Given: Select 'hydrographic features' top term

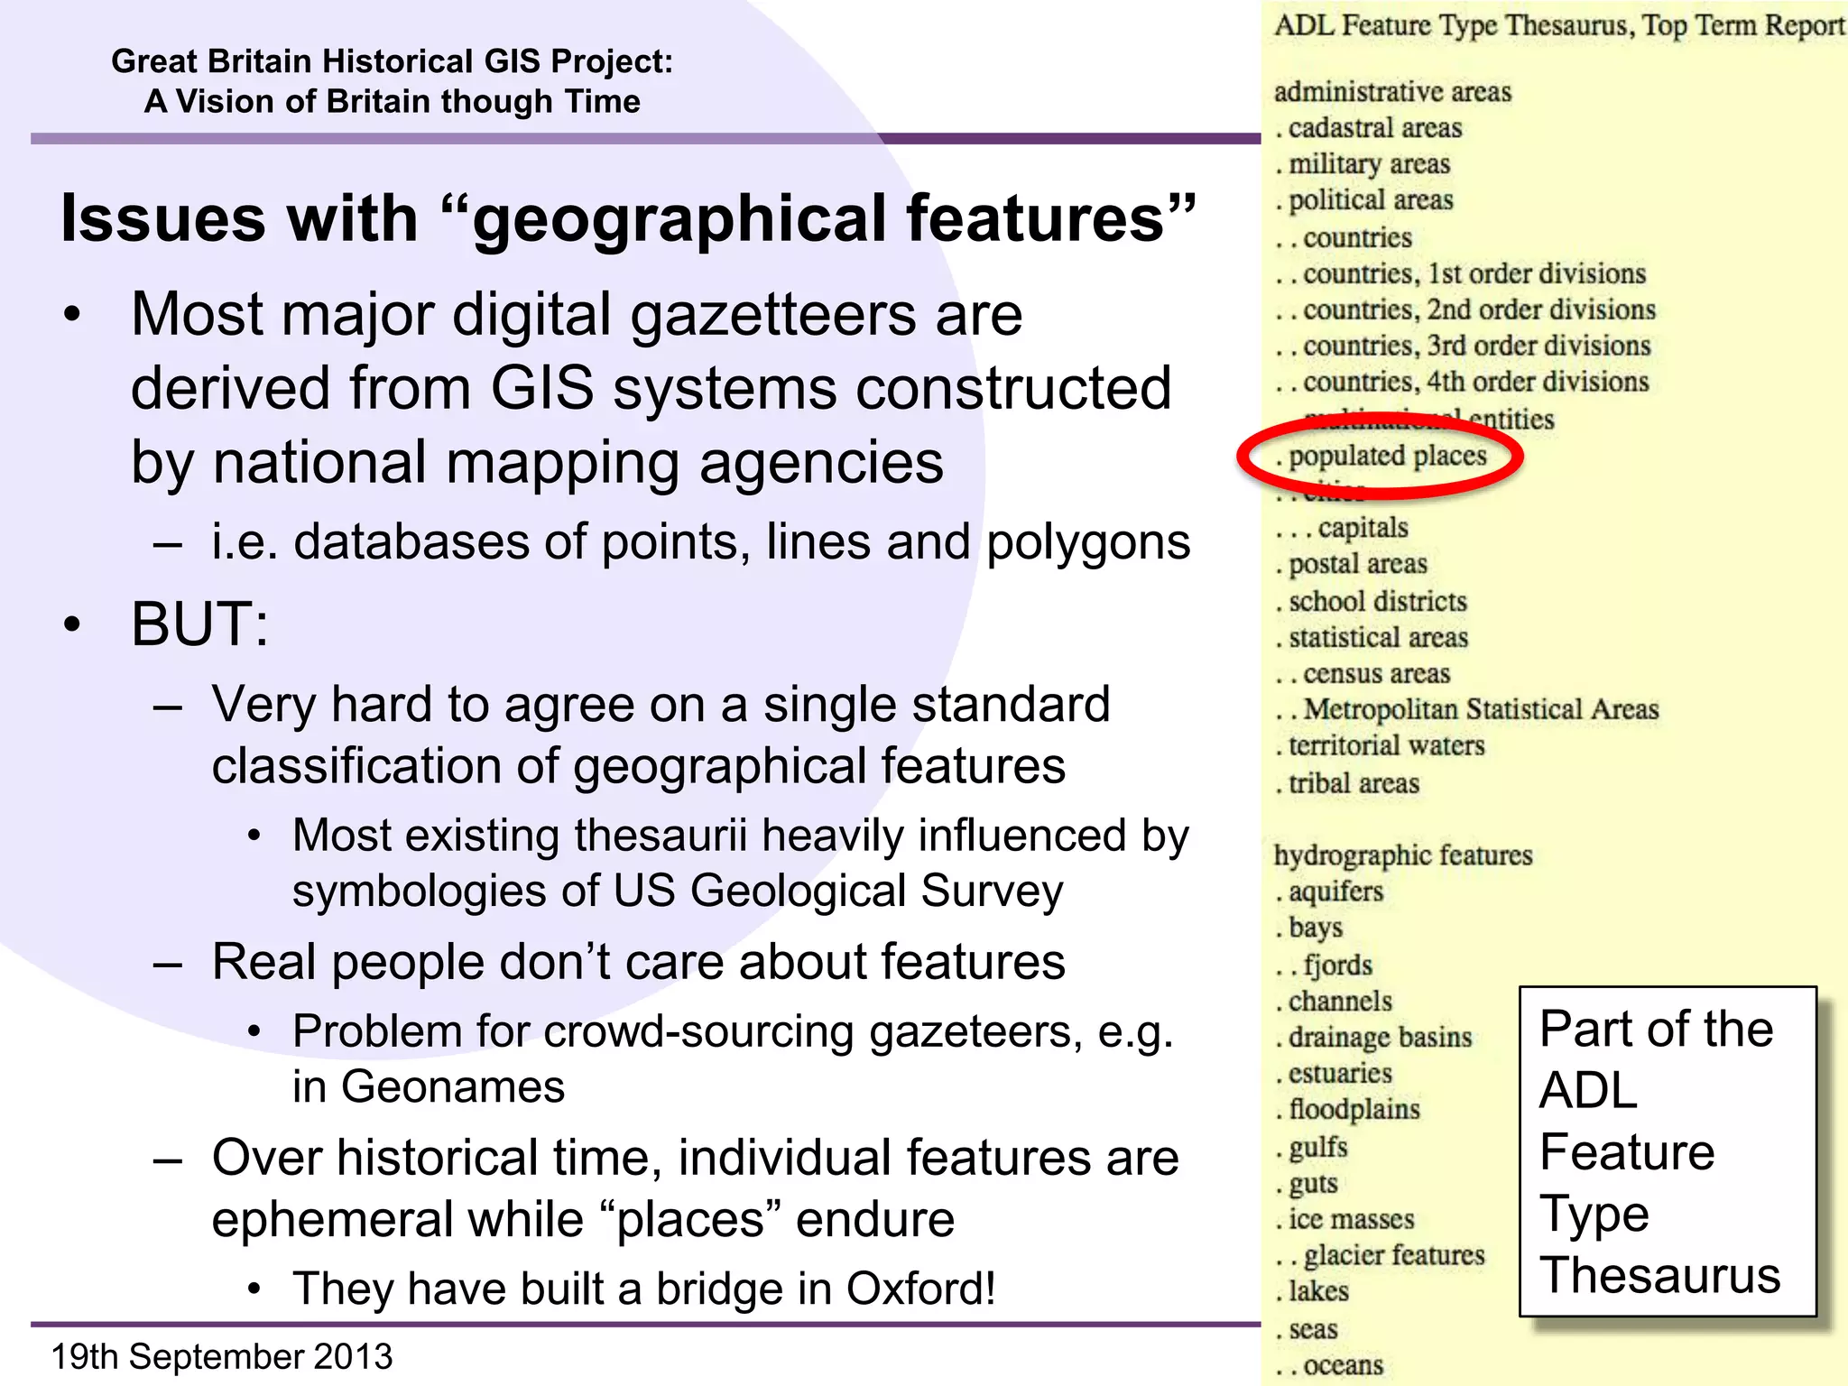Looking at the screenshot, I should coord(1403,855).
